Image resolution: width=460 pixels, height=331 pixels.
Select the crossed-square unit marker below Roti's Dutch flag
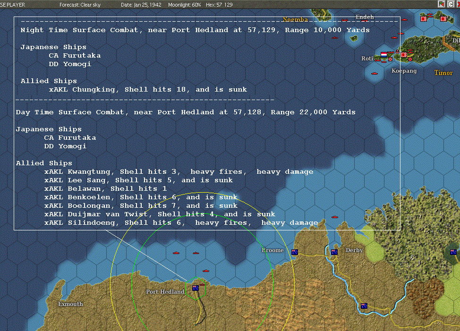tap(390, 59)
